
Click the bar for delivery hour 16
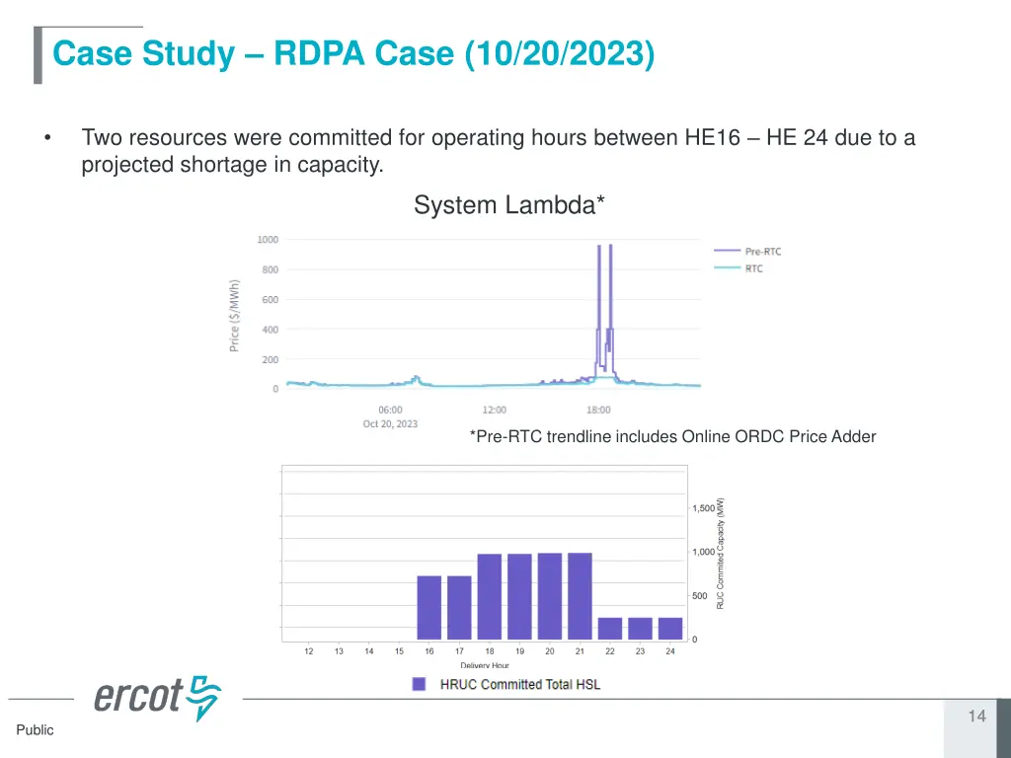(x=429, y=608)
